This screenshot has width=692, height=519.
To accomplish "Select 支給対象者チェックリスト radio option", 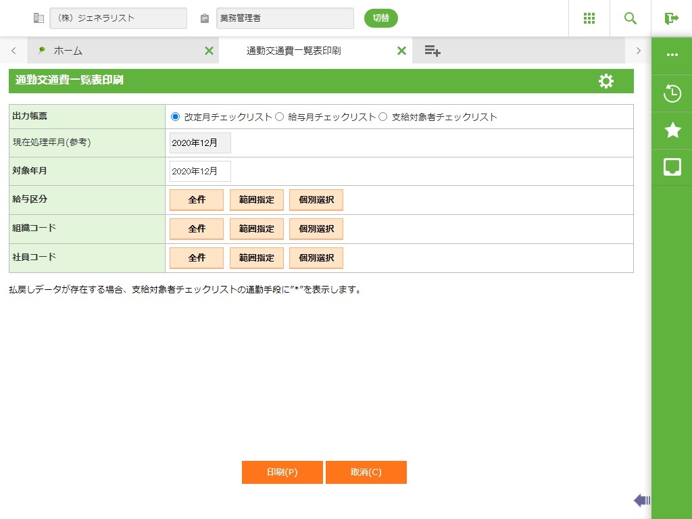I will pyautogui.click(x=383, y=117).
